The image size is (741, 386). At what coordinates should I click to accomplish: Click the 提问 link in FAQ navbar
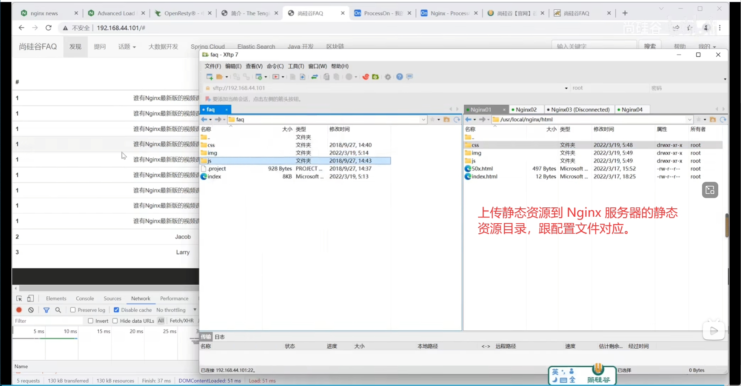coord(100,47)
